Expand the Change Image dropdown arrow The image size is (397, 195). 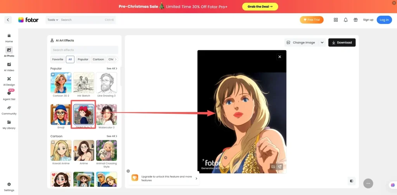coord(322,43)
